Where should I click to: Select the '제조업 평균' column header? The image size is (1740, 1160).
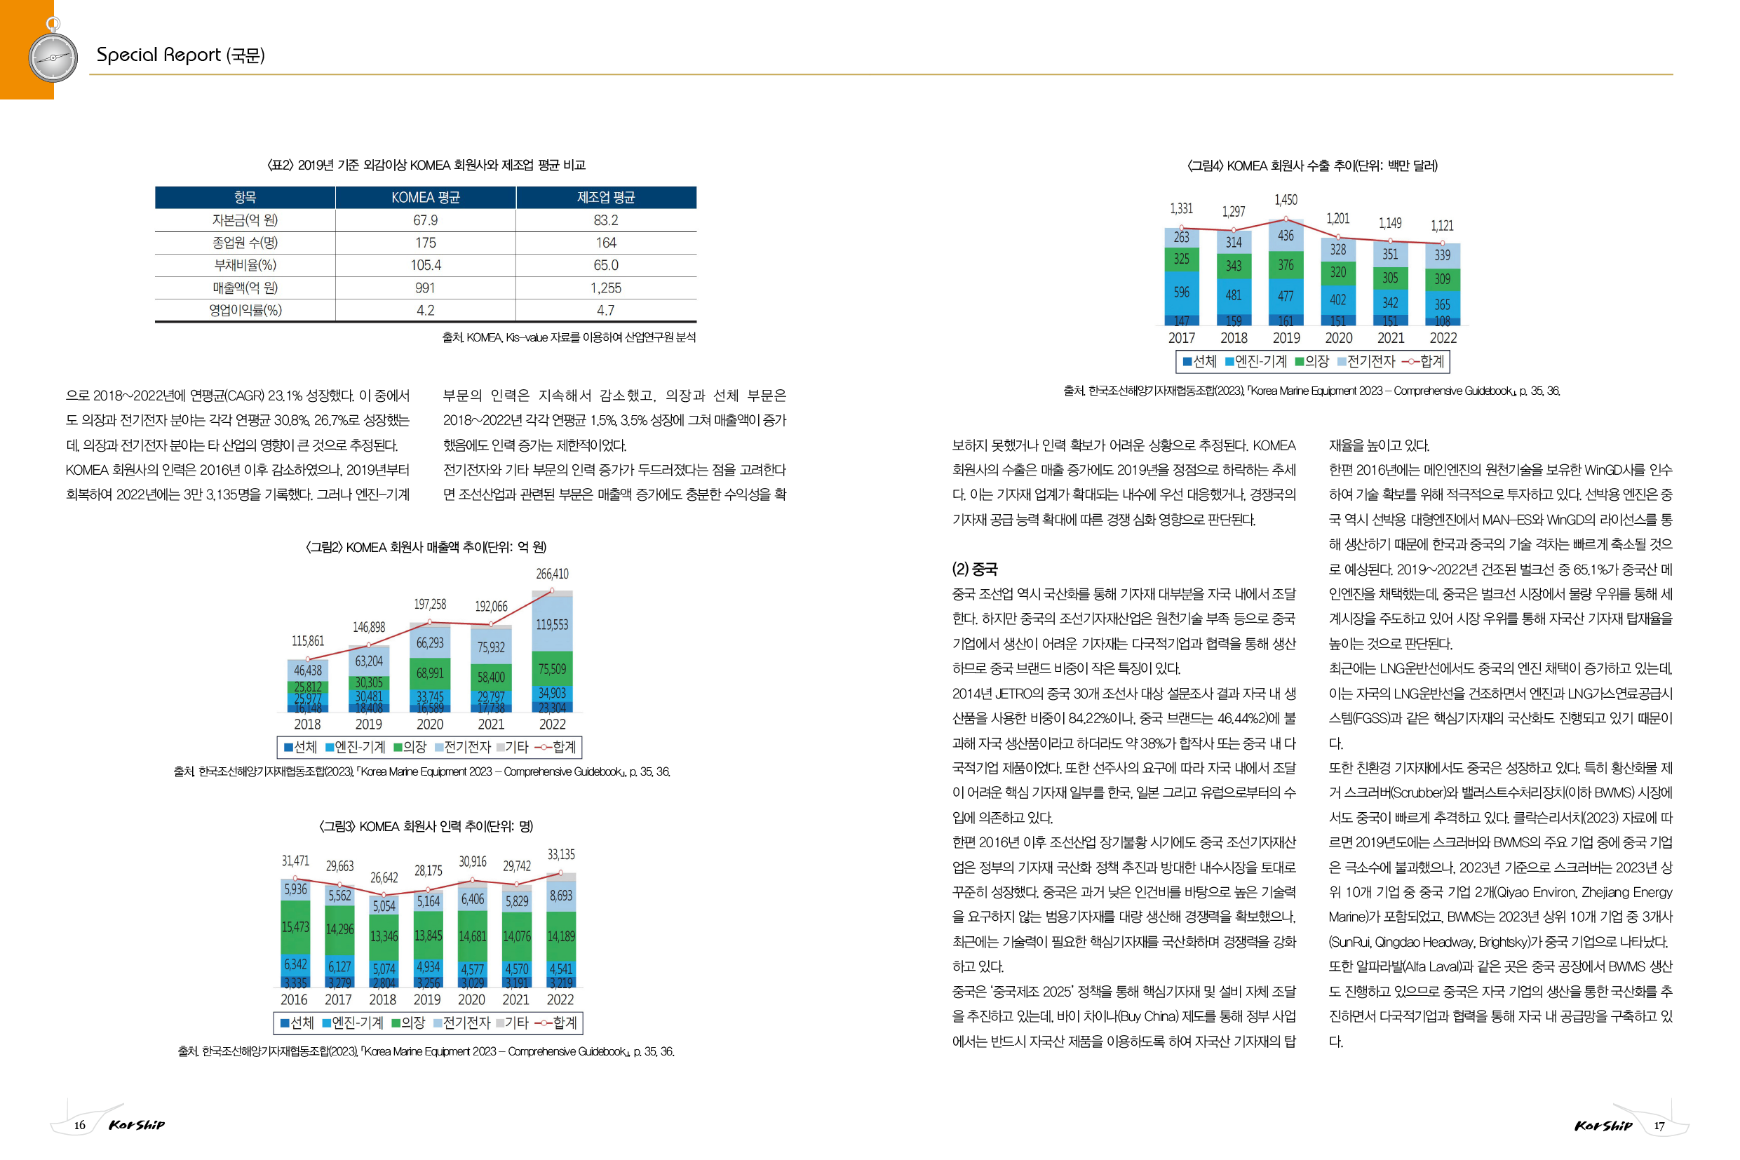[x=606, y=198]
